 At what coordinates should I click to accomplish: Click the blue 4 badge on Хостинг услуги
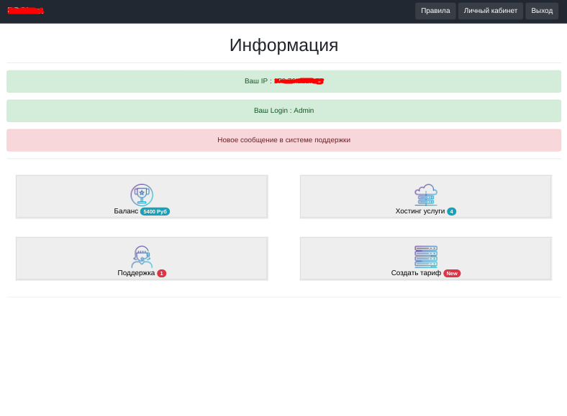451,212
